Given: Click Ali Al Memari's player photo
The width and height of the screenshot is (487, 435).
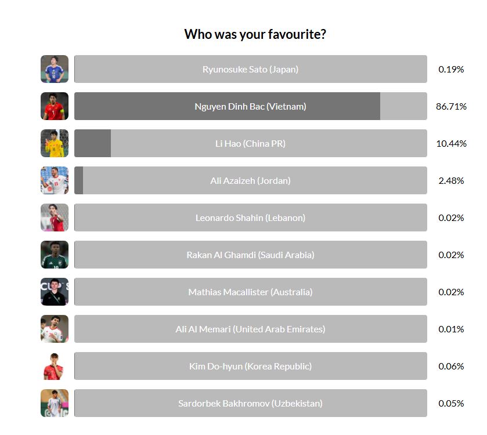Looking at the screenshot, I should tap(55, 329).
